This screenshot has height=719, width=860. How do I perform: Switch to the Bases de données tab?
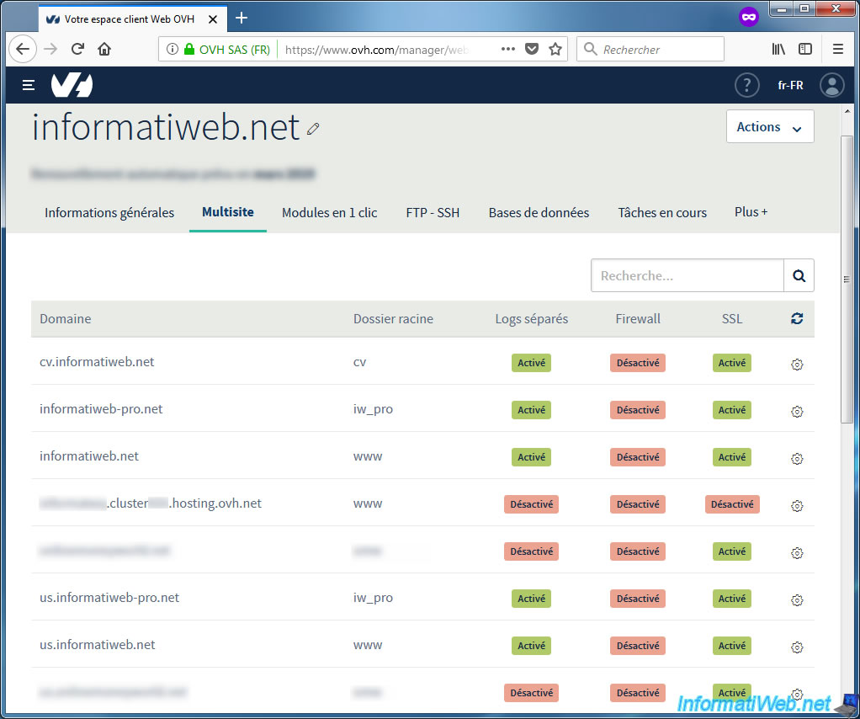pyautogui.click(x=539, y=213)
